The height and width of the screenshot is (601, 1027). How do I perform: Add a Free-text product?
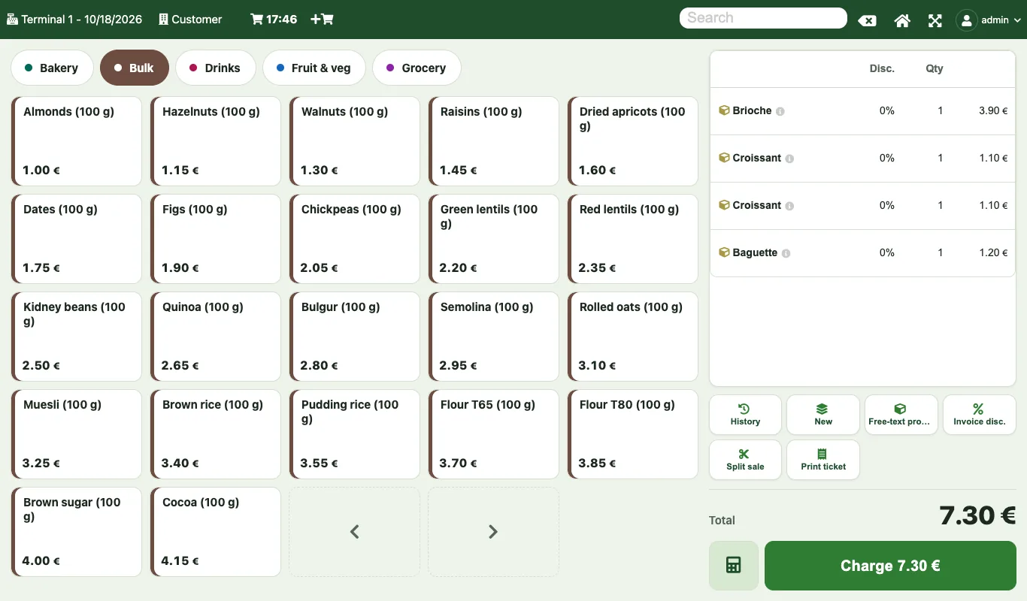tap(901, 415)
